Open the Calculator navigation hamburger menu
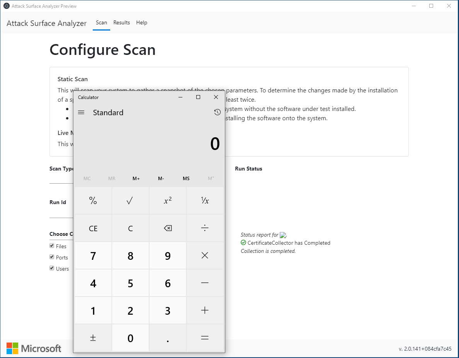459x358 pixels. click(x=82, y=113)
